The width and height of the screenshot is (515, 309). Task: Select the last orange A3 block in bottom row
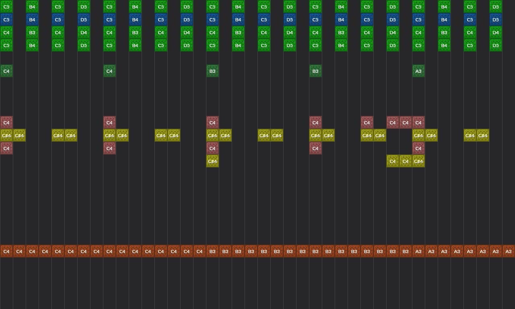[509, 251]
